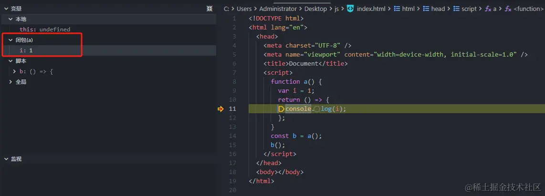Click the 脚本 scope label
Screen dimensions: 545x196
coord(21,61)
